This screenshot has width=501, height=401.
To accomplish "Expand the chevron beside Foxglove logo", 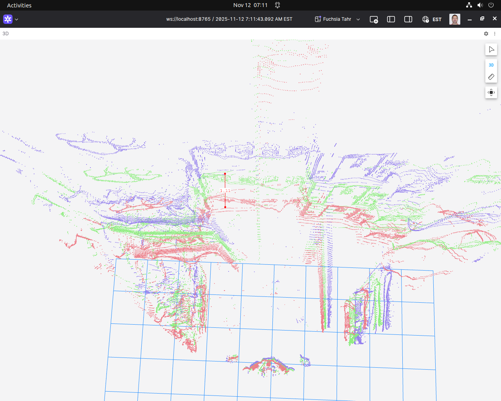I will pyautogui.click(x=16, y=19).
